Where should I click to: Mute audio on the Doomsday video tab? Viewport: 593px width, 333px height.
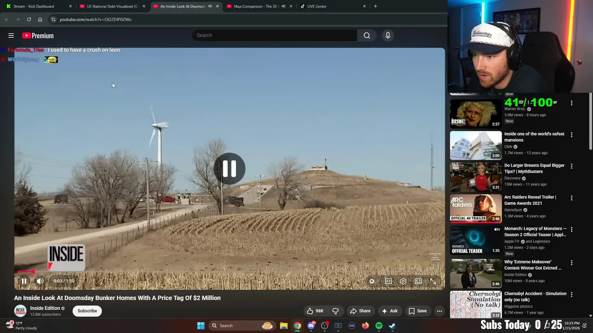click(x=210, y=6)
